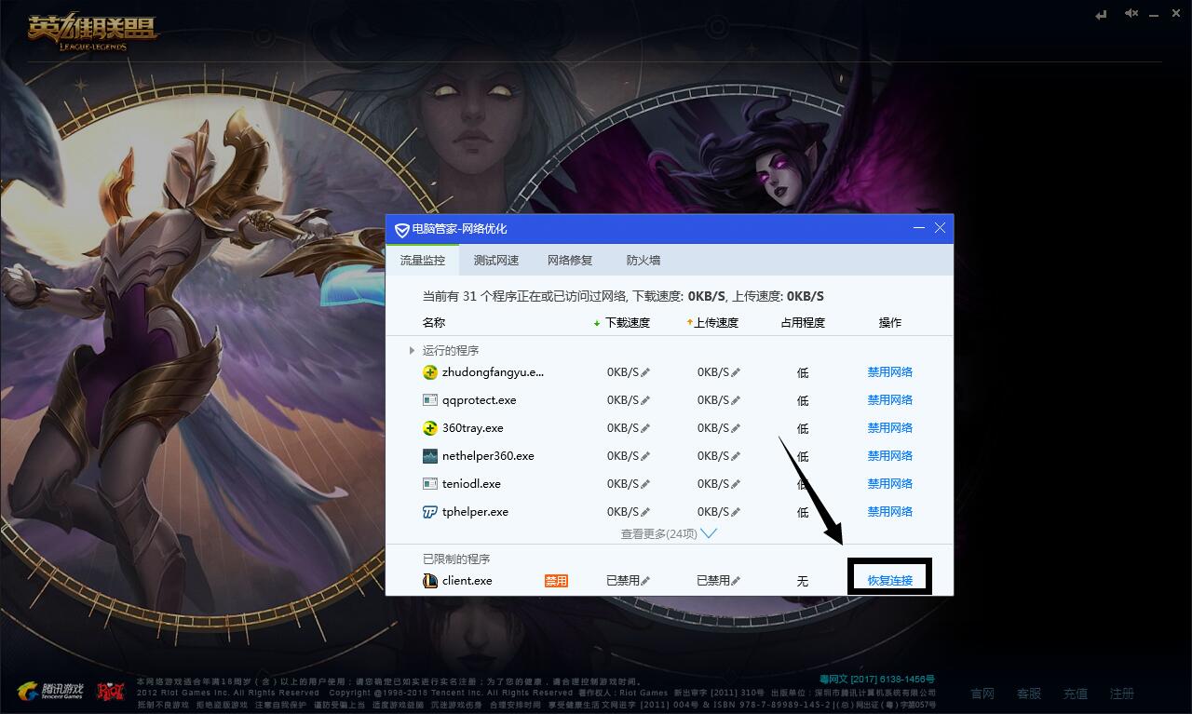The height and width of the screenshot is (714, 1192).
Task: Open 客服 customer service link
Action: pyautogui.click(x=1029, y=694)
